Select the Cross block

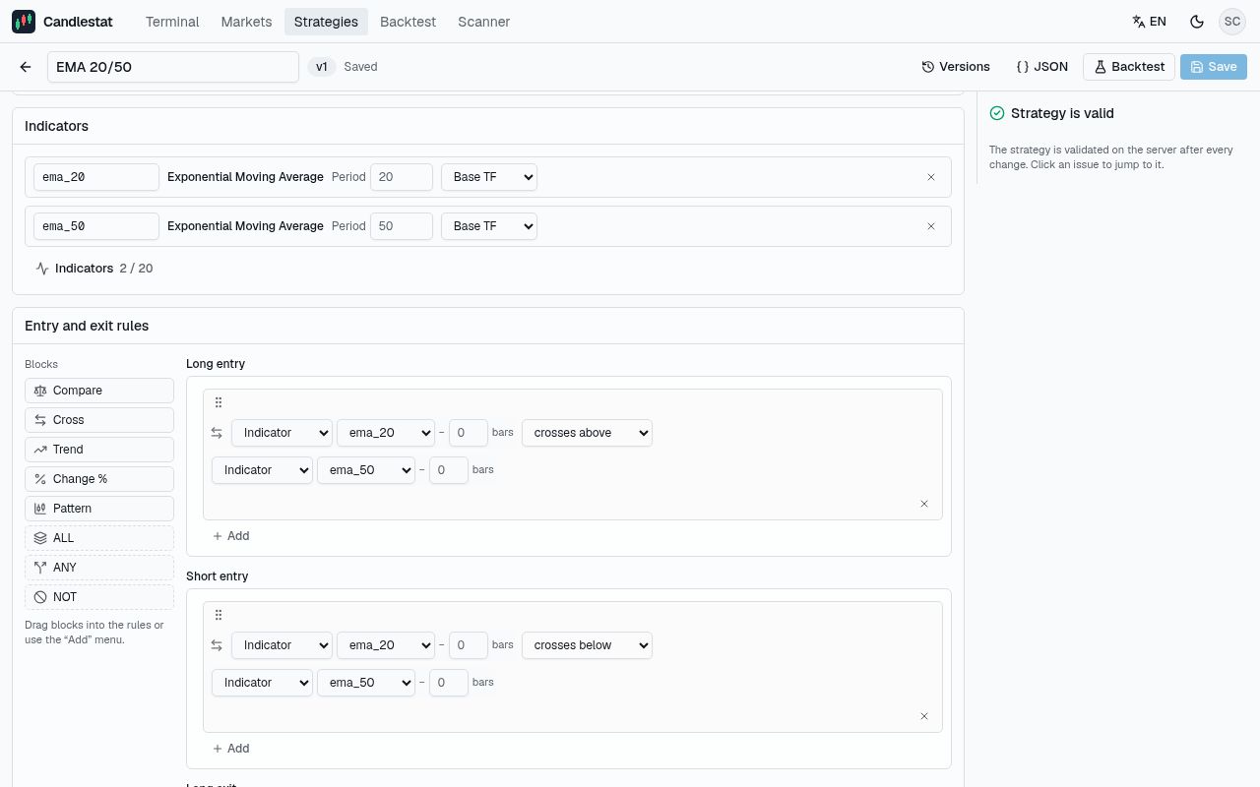coord(99,420)
